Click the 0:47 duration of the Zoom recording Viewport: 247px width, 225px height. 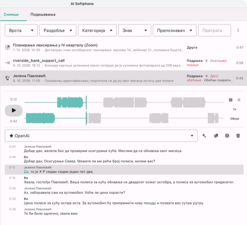tap(240, 48)
